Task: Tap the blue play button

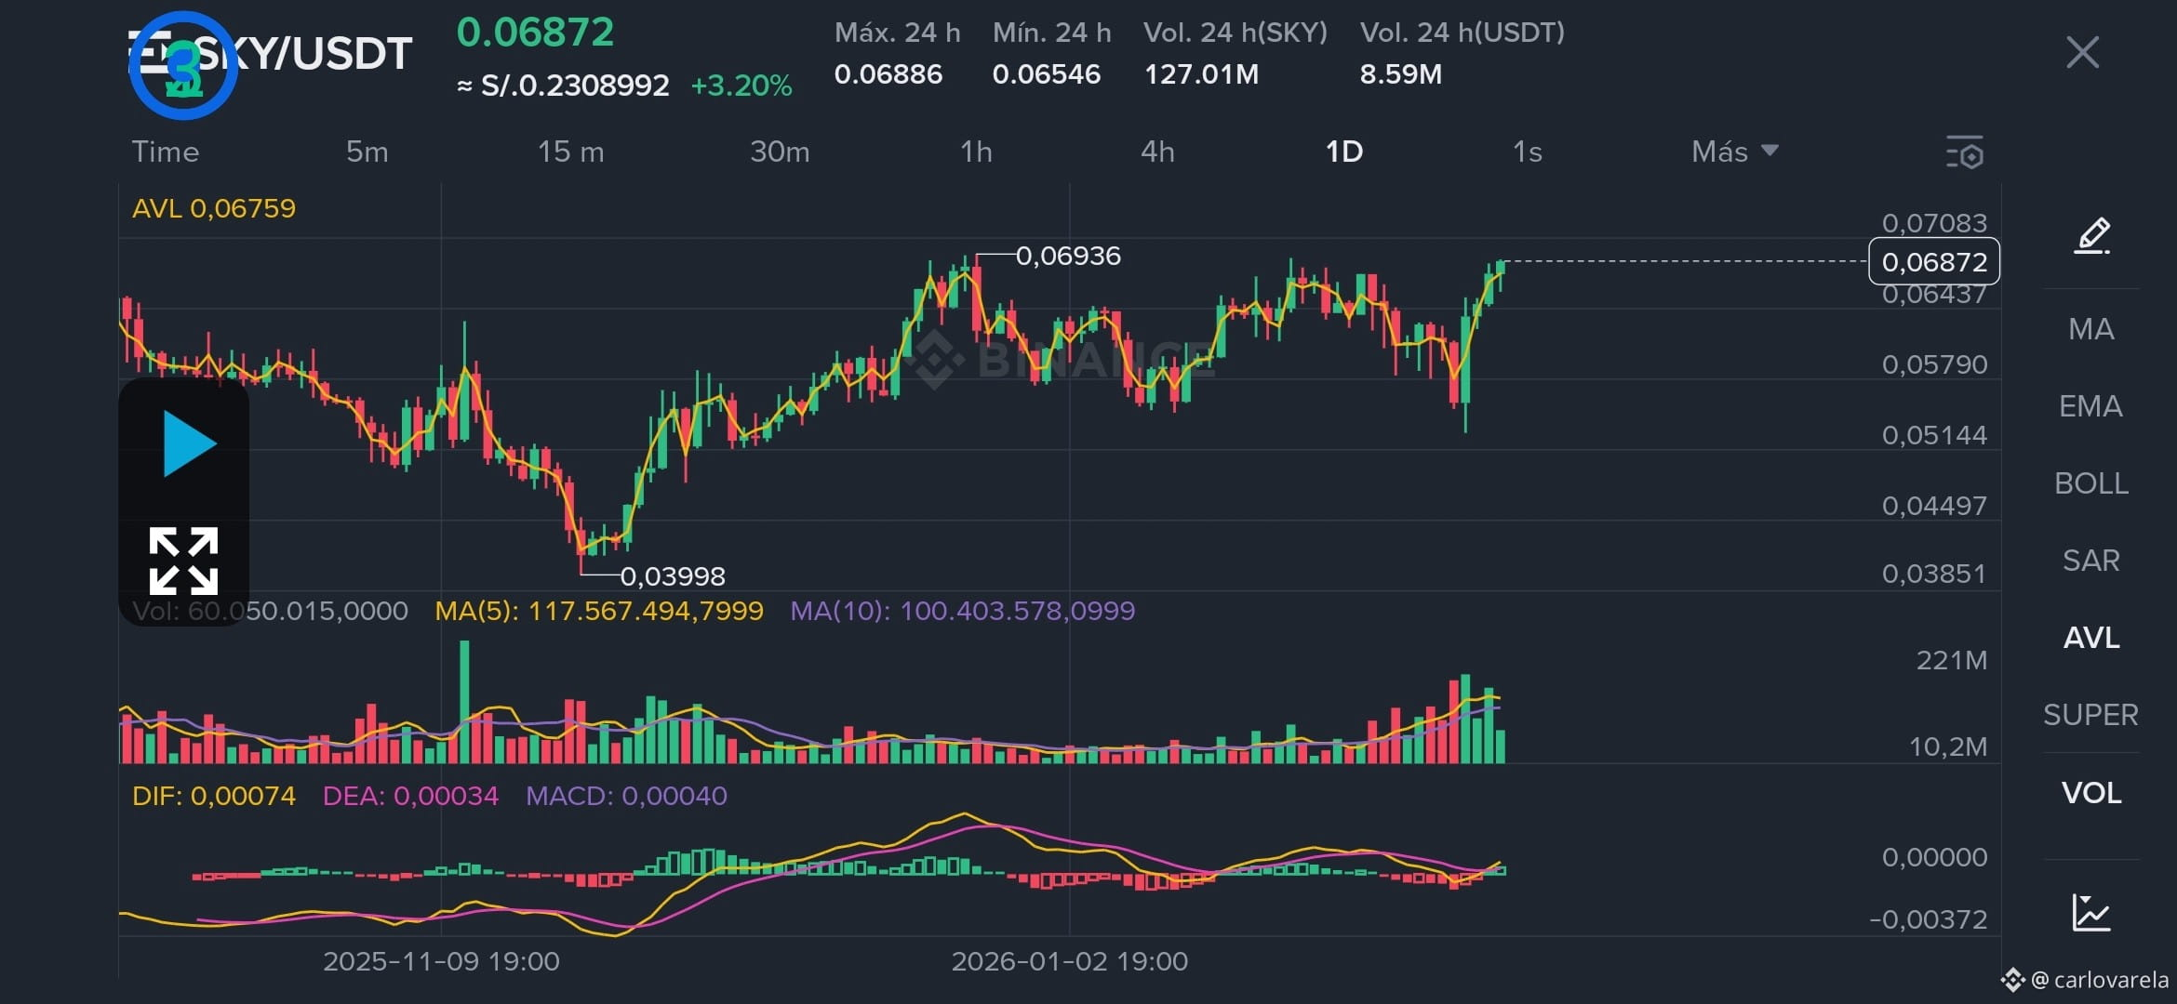Action: [x=190, y=443]
